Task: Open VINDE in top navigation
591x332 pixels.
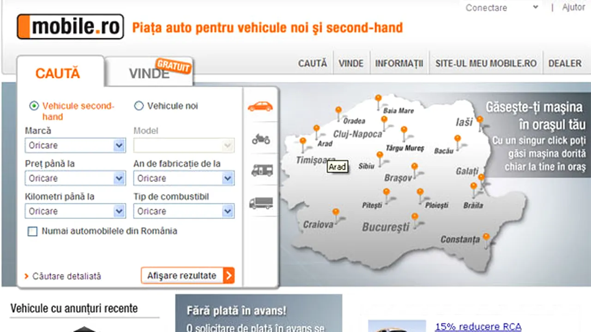Action: pyautogui.click(x=351, y=64)
